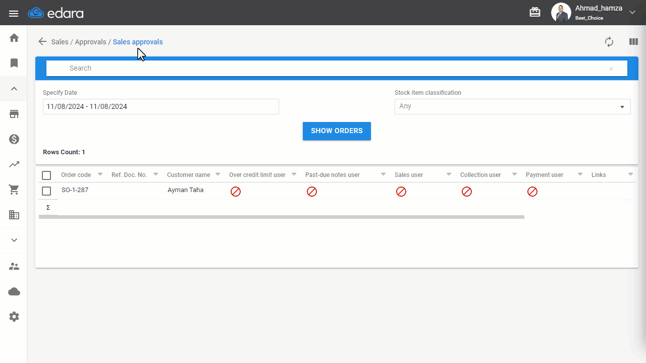Image resolution: width=646 pixels, height=363 pixels.
Task: Click Sales approvals breadcrumb link
Action: pyautogui.click(x=138, y=42)
